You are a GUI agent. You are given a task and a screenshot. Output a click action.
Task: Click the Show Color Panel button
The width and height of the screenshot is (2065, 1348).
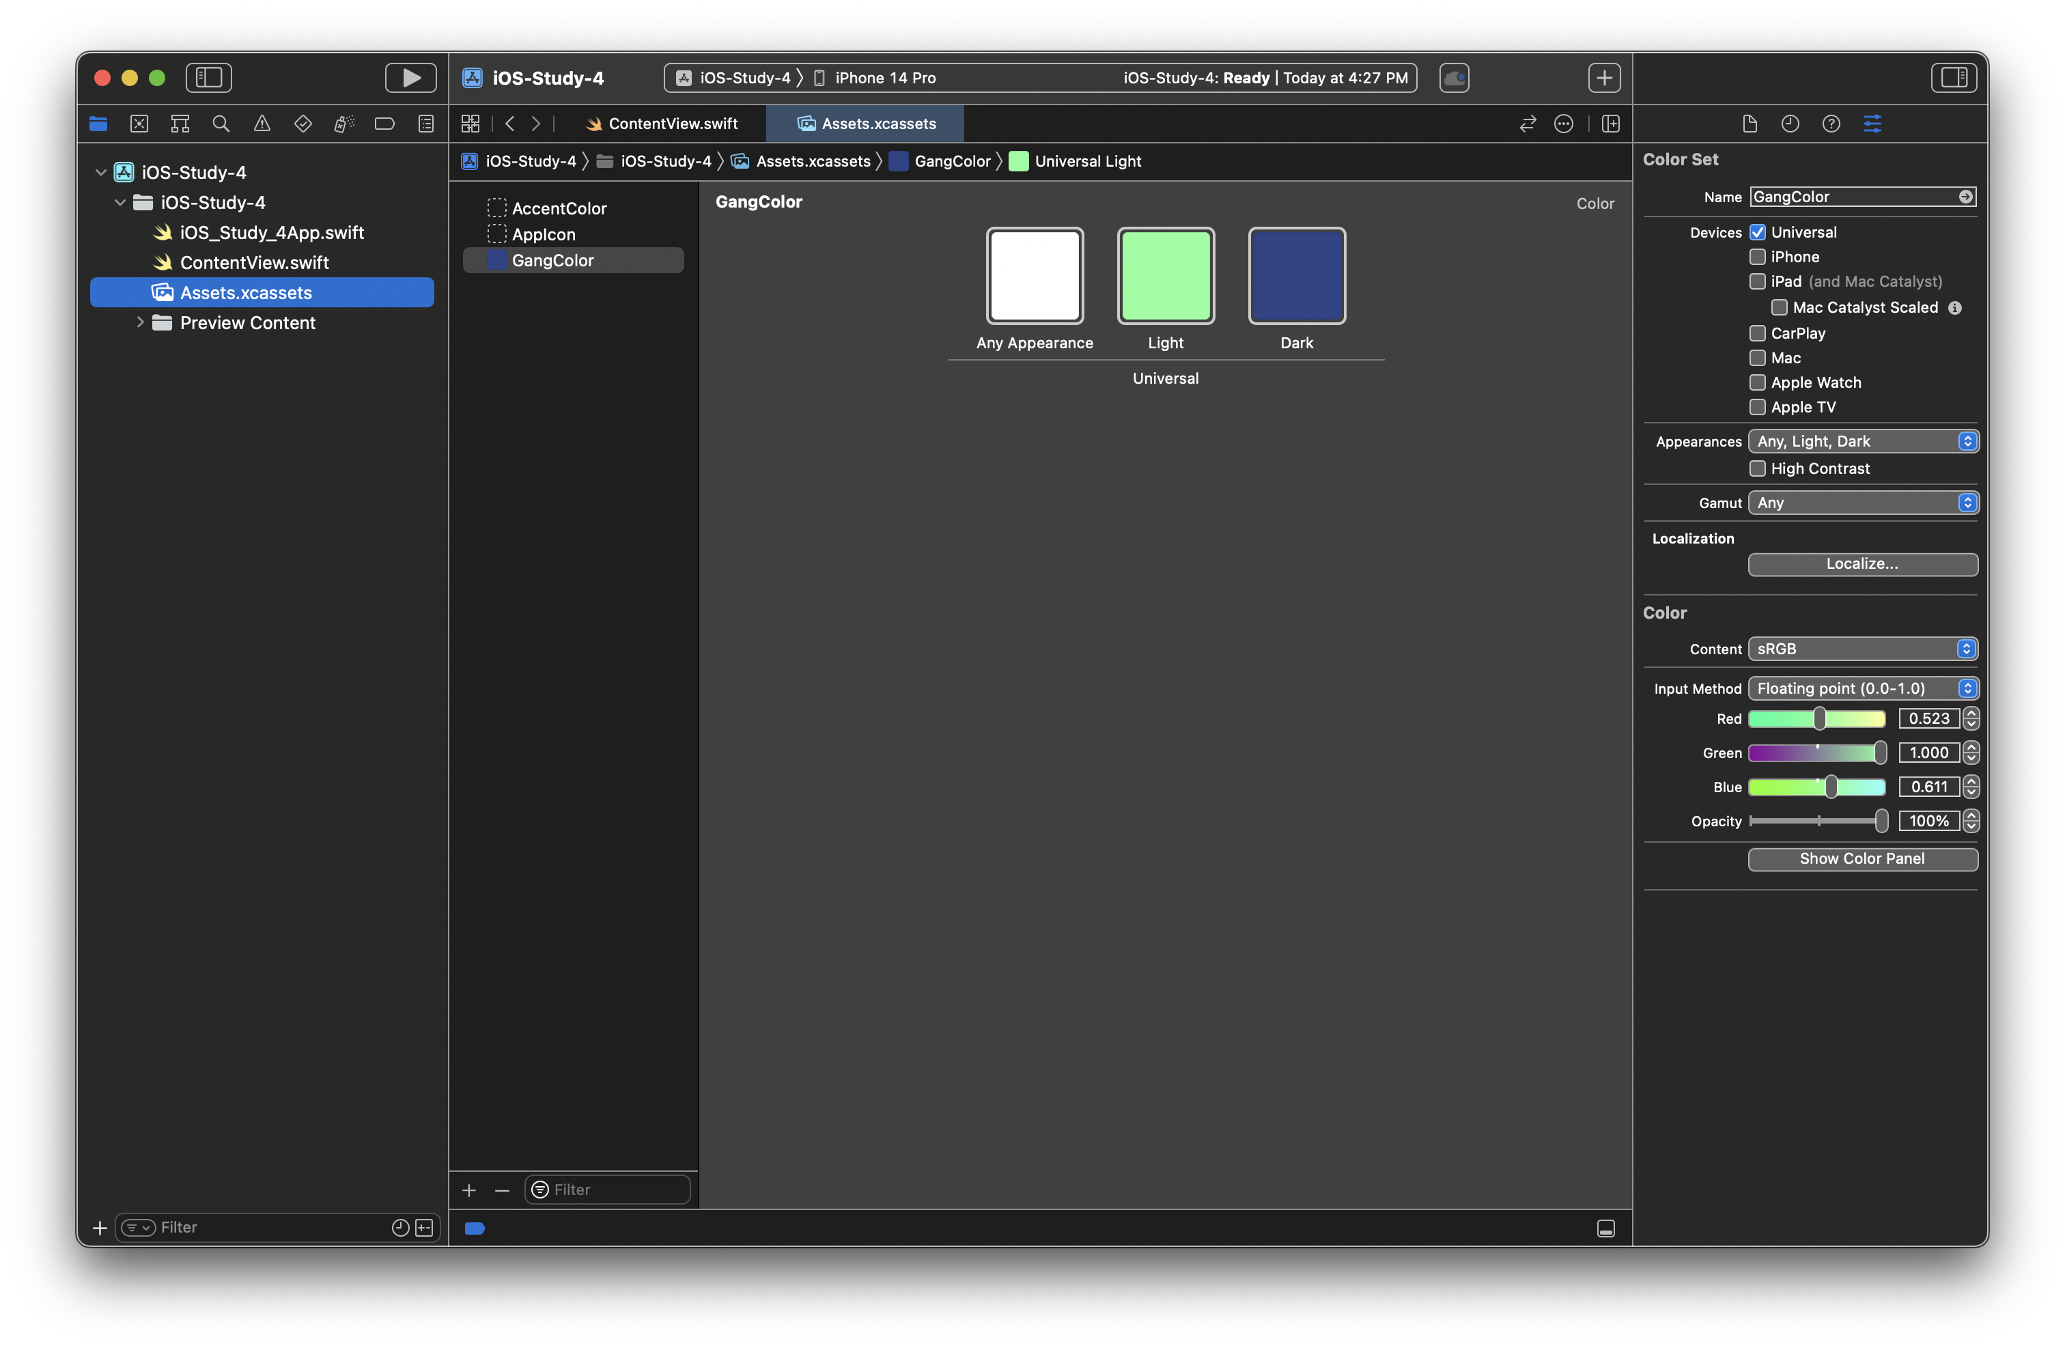pos(1863,859)
